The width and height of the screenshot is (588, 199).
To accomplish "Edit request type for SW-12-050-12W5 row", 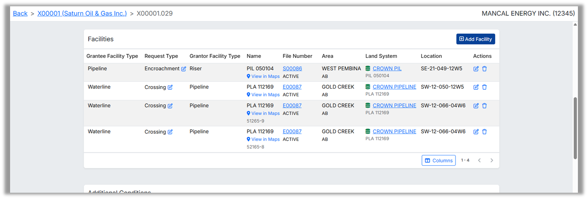I will coord(170,87).
